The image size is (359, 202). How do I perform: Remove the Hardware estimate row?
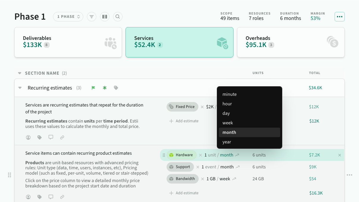pos(340,155)
